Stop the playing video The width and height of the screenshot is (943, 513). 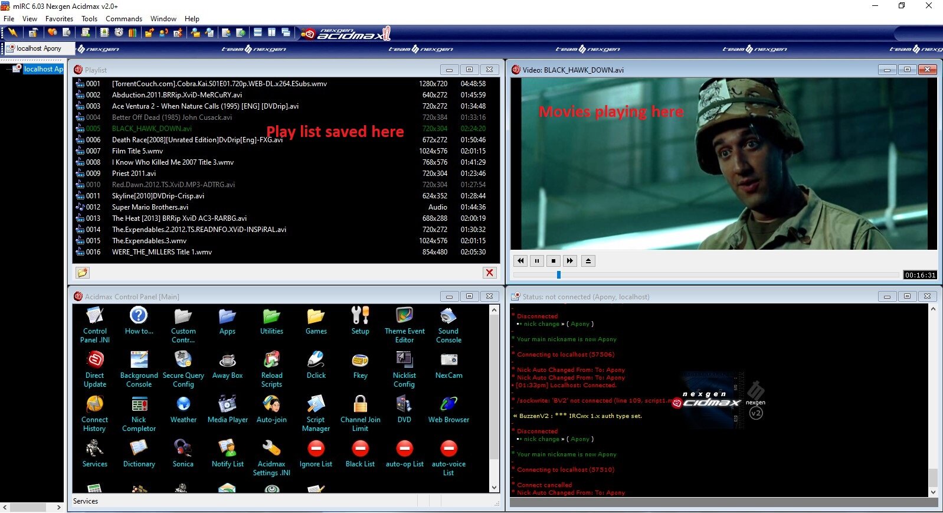(x=554, y=260)
